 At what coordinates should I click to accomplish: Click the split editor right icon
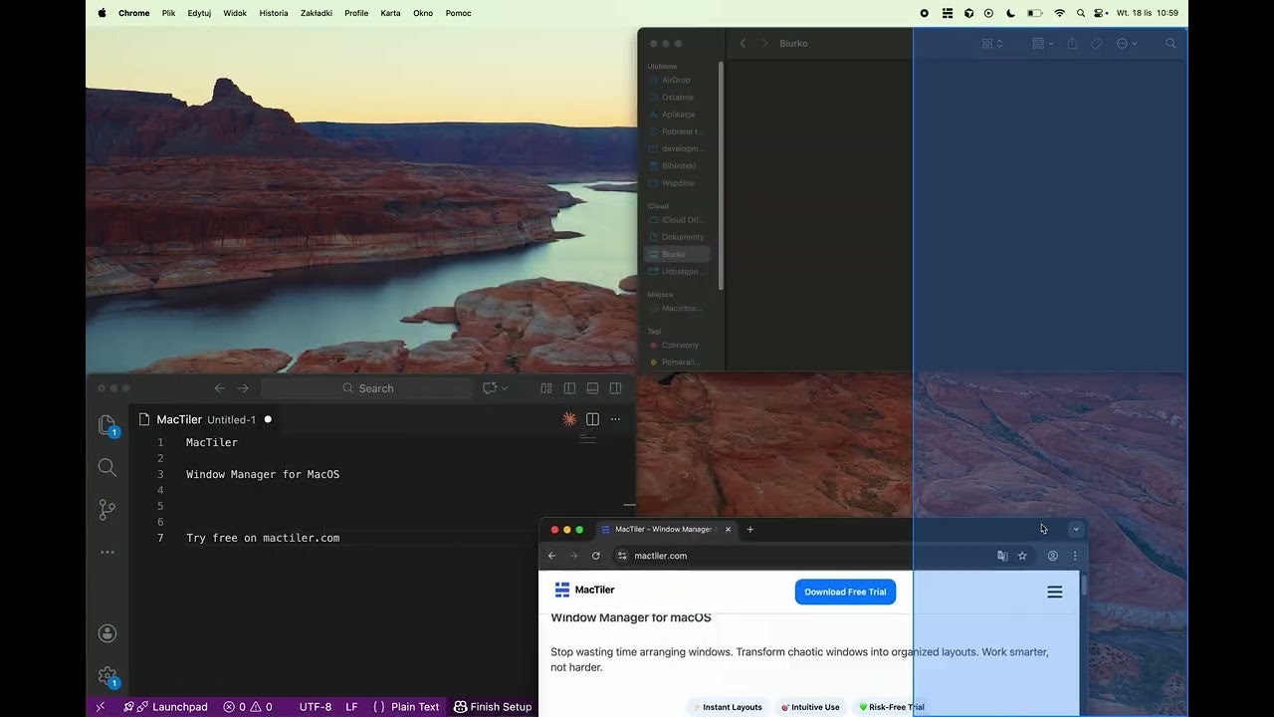(593, 419)
